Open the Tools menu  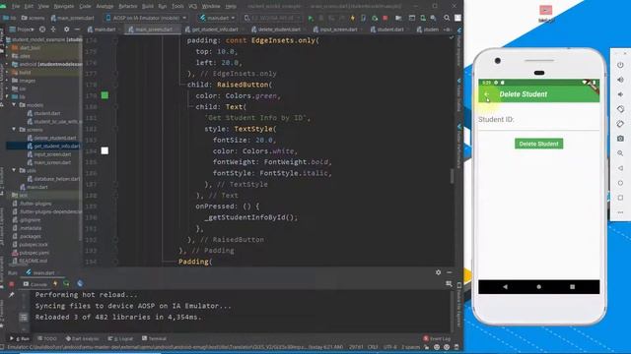pyautogui.click(x=177, y=6)
